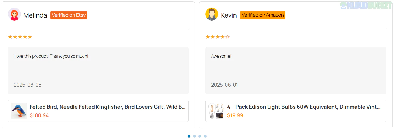Switch to the third carousel dot
Screen dimensions: 394x139
pyautogui.click(x=200, y=136)
